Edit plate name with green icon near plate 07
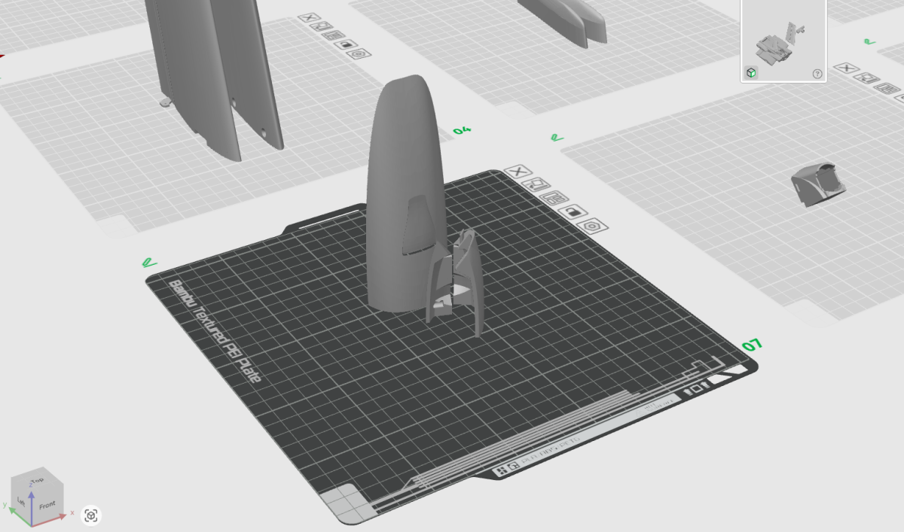904x532 pixels. [148, 263]
